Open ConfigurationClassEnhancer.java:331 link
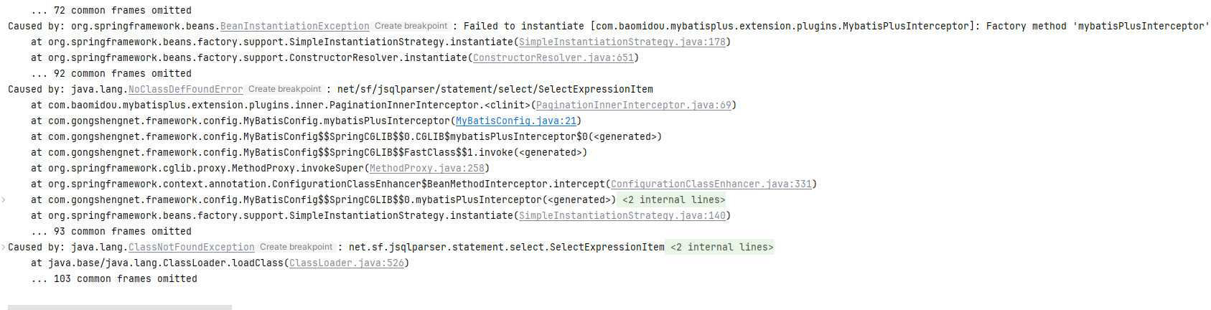Image resolution: width=1211 pixels, height=310 pixels. pyautogui.click(x=711, y=184)
